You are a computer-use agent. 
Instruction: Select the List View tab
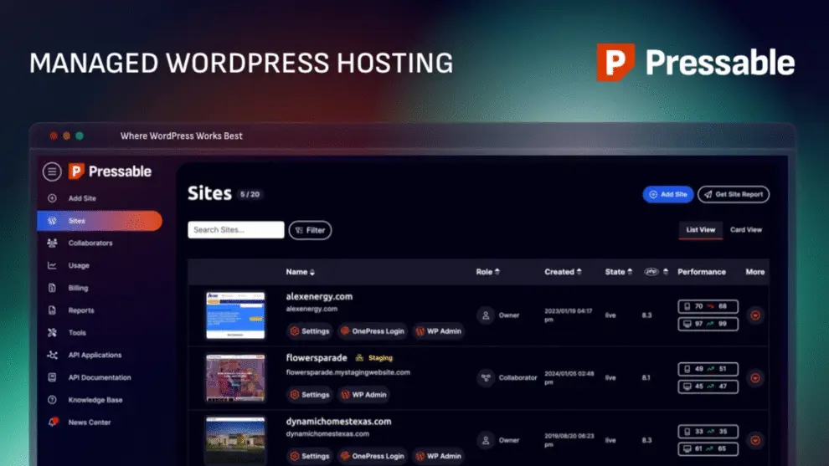coord(700,230)
